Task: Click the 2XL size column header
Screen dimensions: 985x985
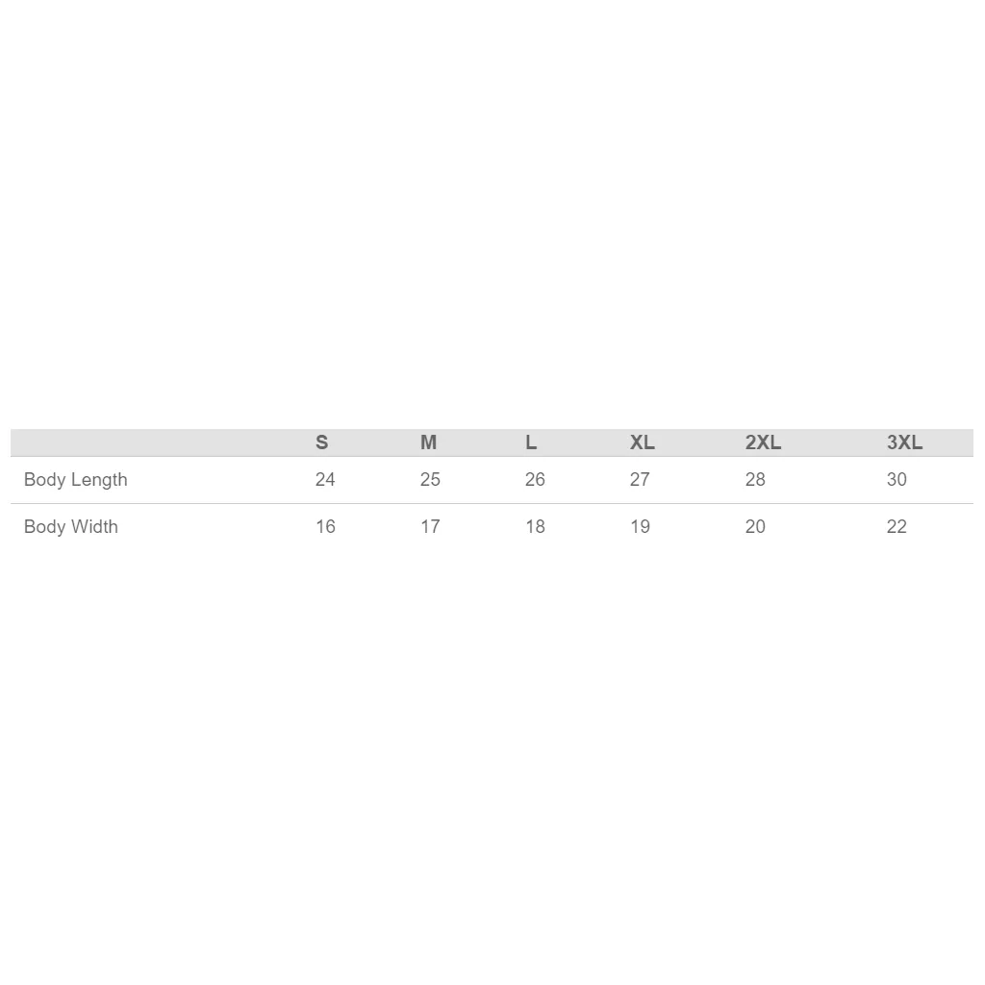Action: coord(763,442)
